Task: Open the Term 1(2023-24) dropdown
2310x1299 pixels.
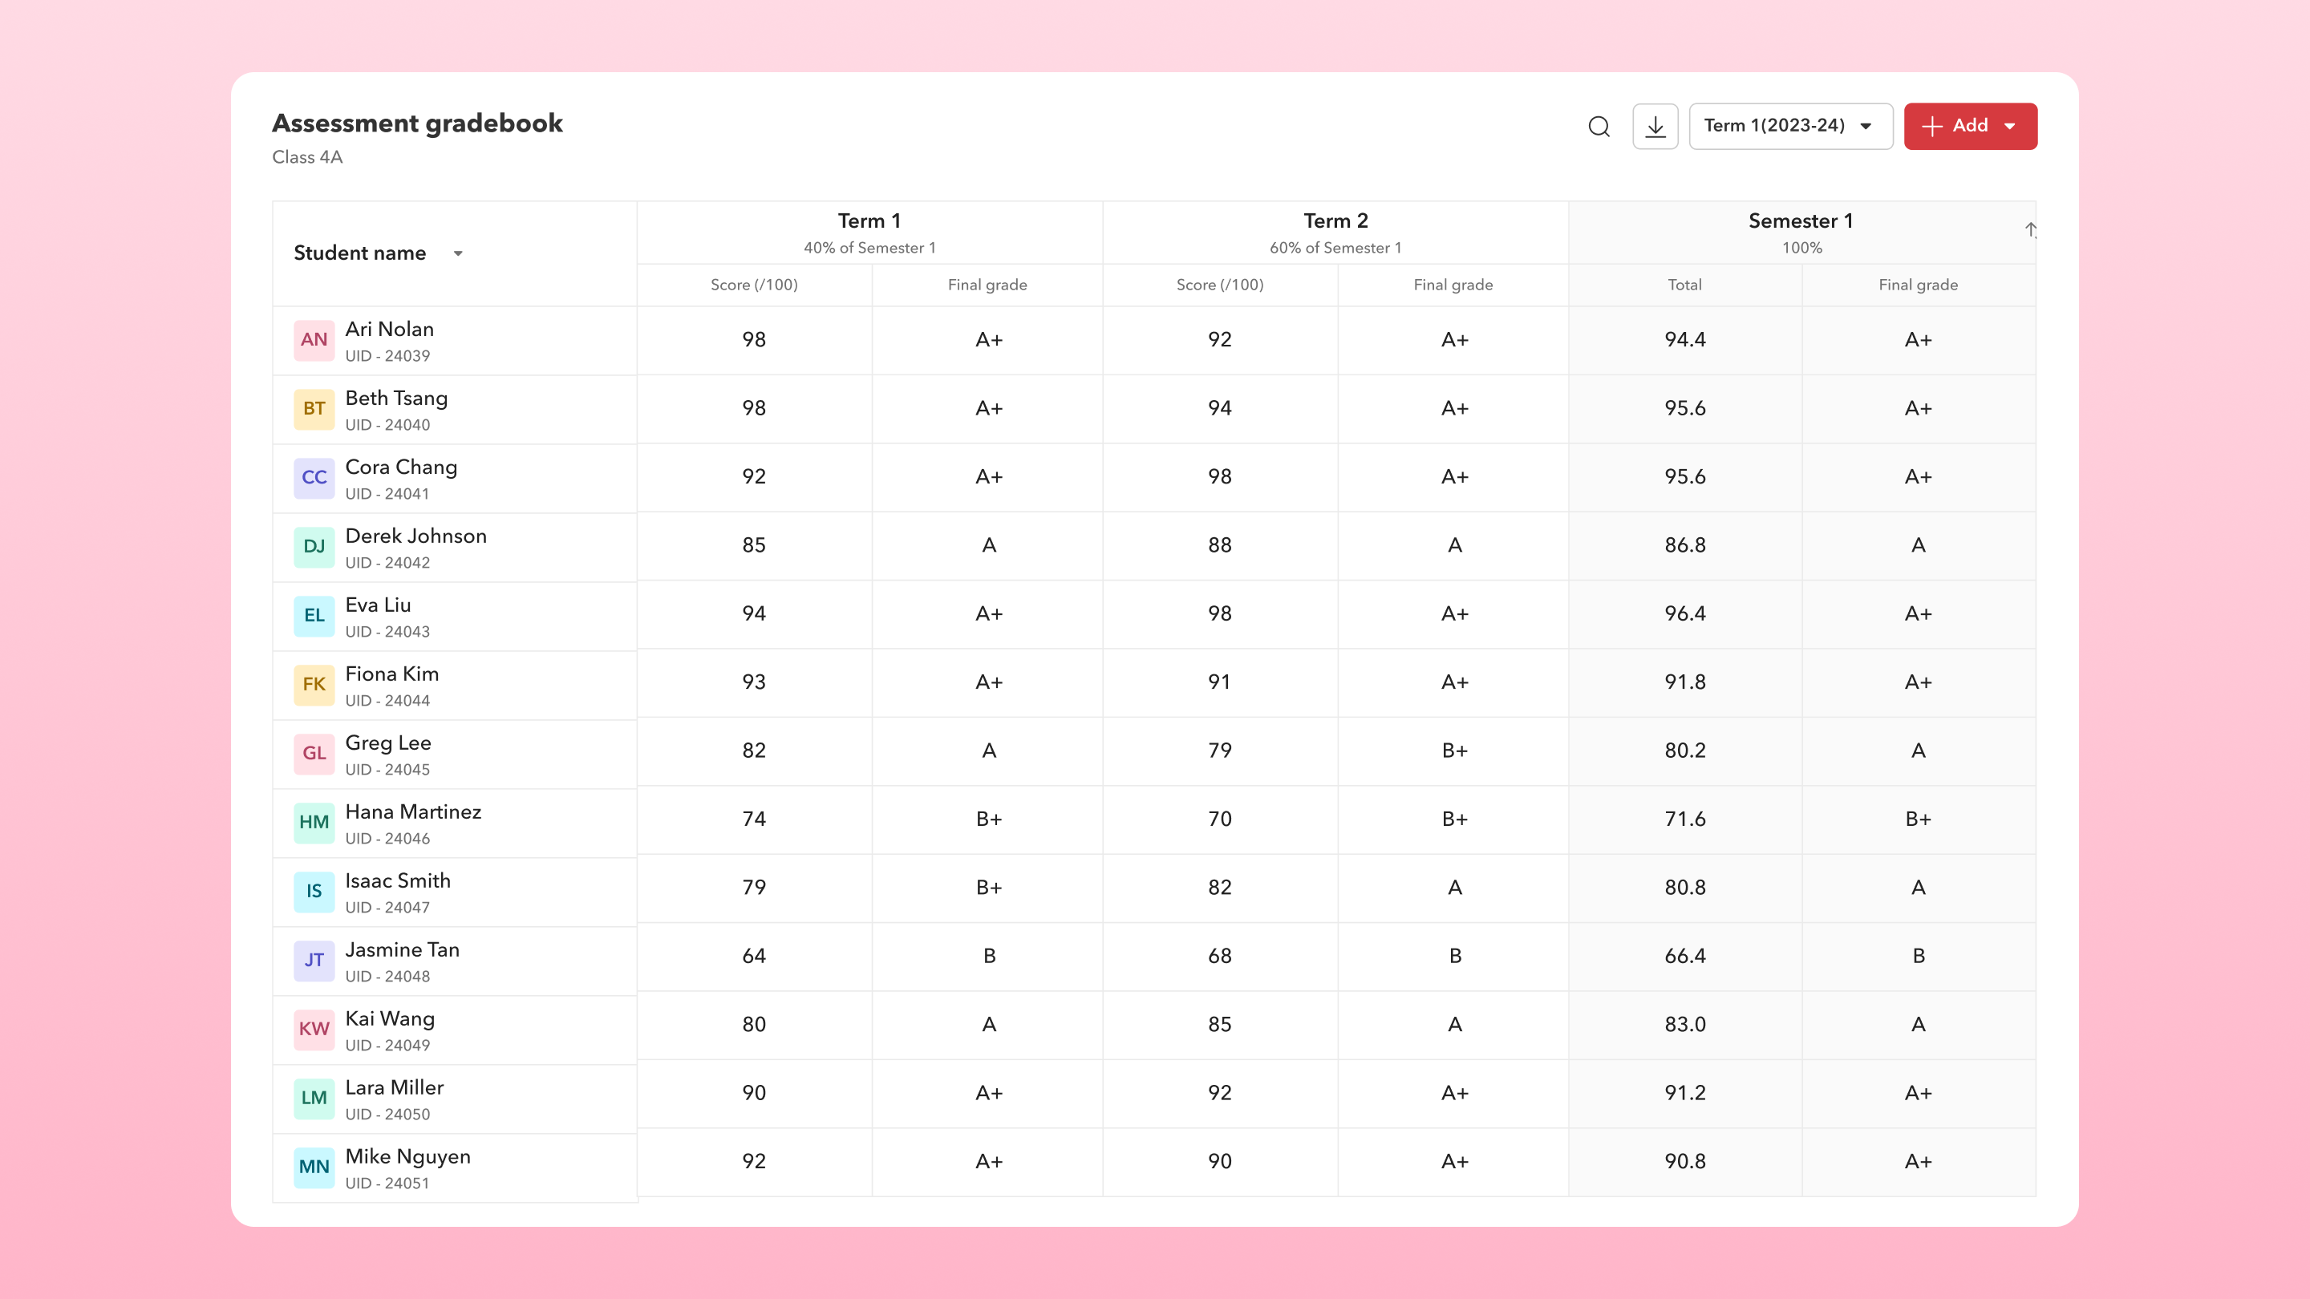Action: [1790, 127]
